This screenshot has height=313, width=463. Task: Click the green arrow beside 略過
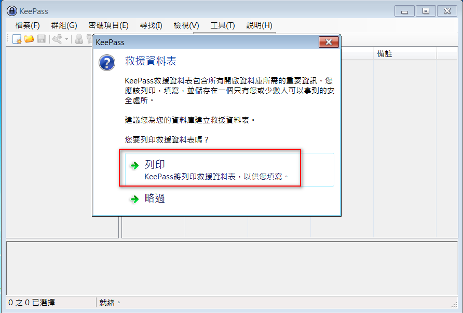(134, 199)
